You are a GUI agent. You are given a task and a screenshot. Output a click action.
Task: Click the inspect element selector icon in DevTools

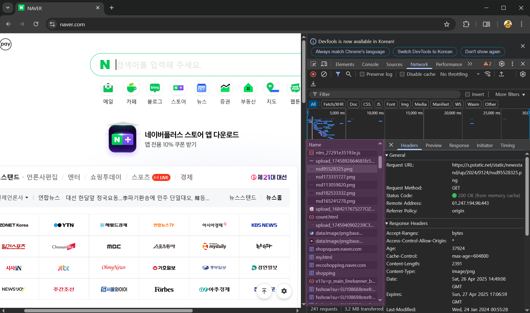point(313,64)
